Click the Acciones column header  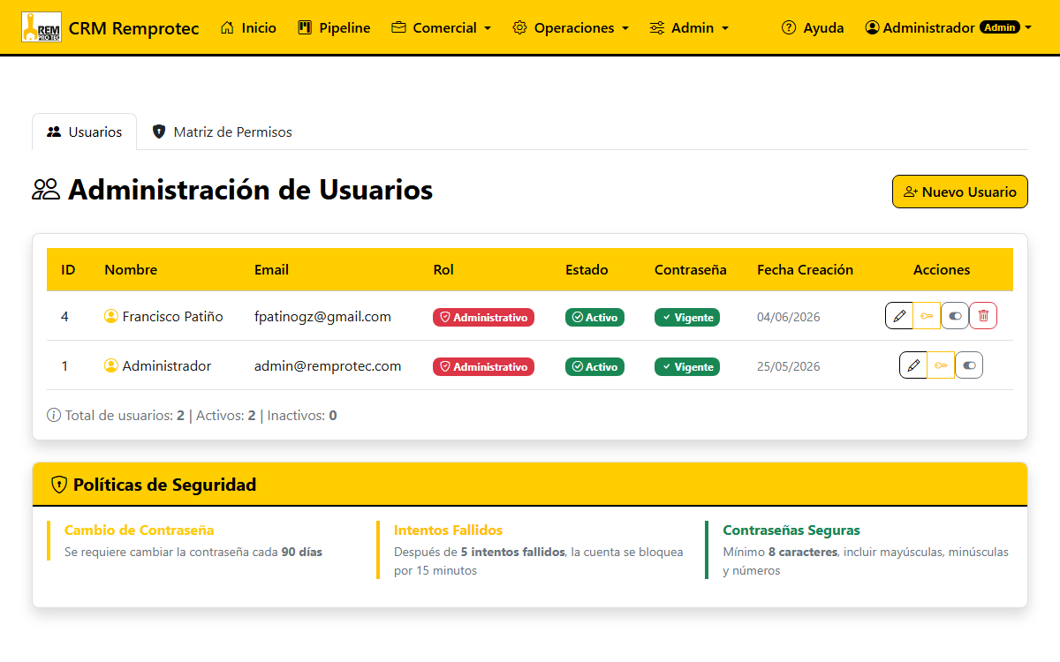[942, 269]
